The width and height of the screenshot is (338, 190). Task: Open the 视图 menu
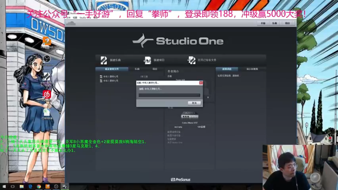tap(75, 18)
